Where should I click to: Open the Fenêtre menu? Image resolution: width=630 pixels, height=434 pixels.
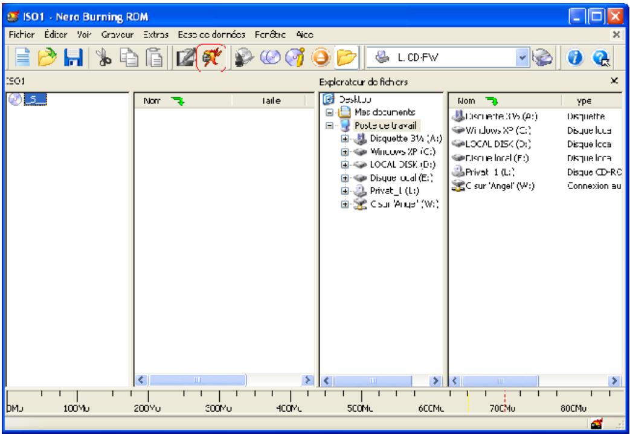point(271,35)
